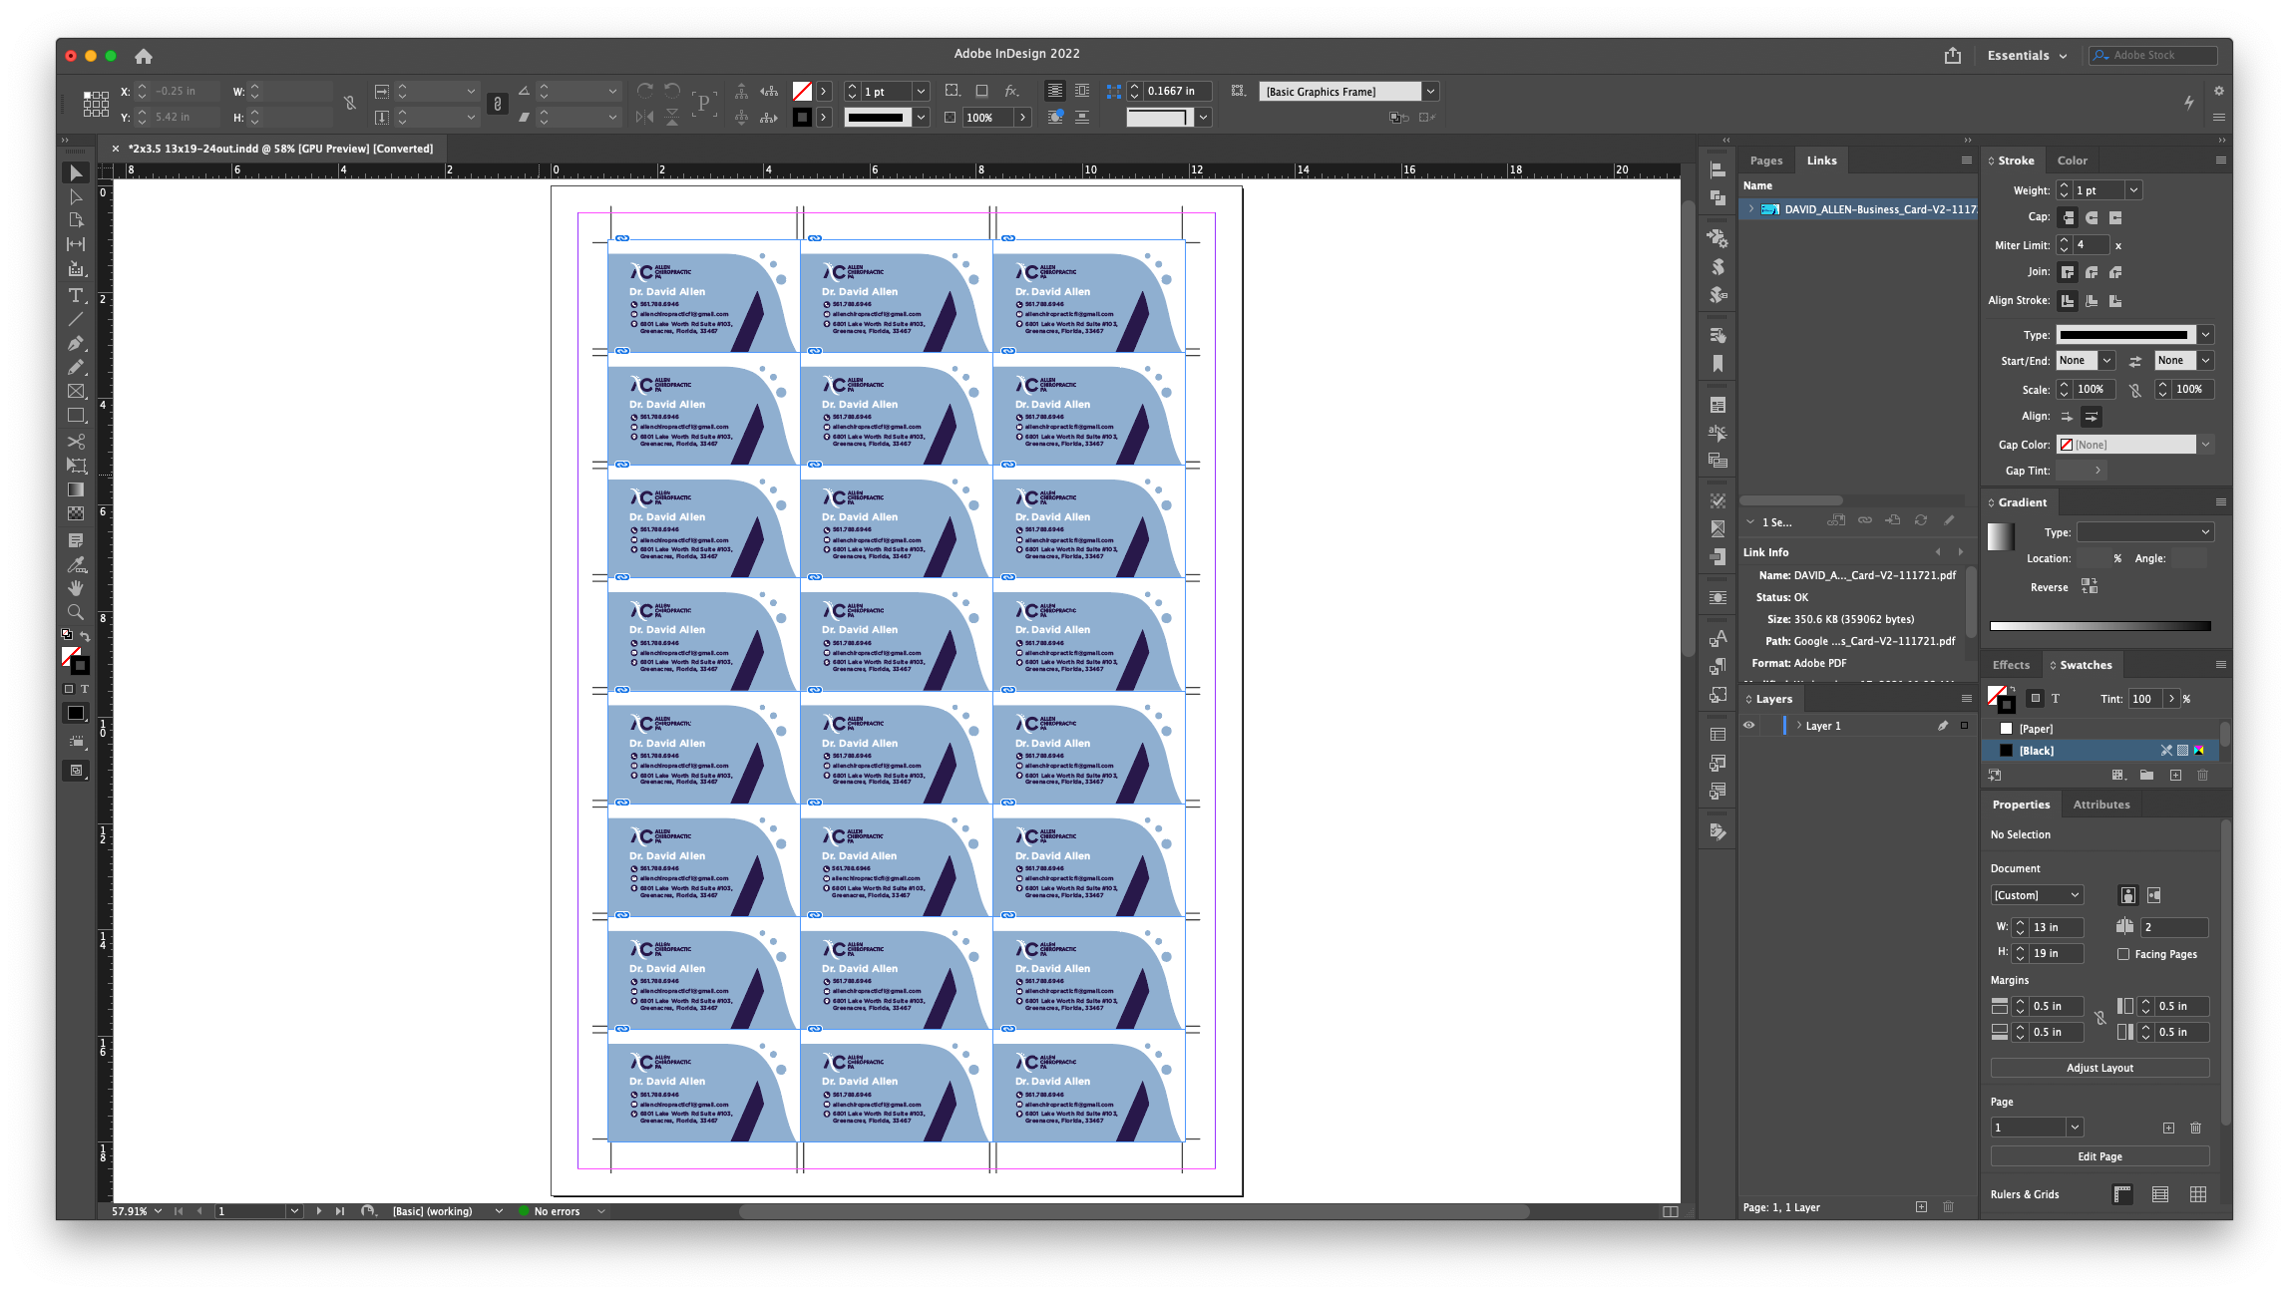This screenshot has width=2289, height=1294.
Task: Select the Type tool in toolbar
Action: point(76,295)
